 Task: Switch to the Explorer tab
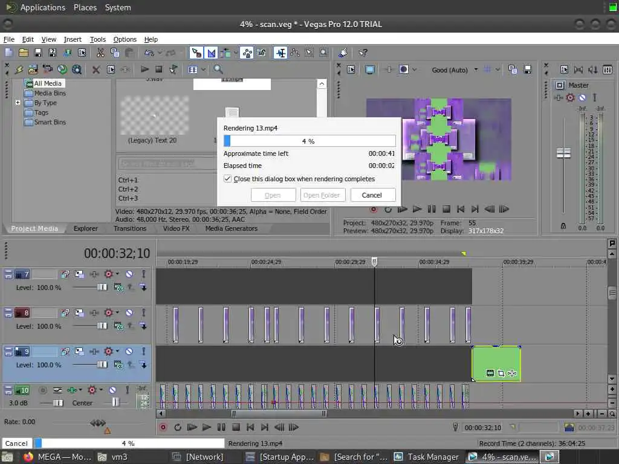(x=85, y=228)
